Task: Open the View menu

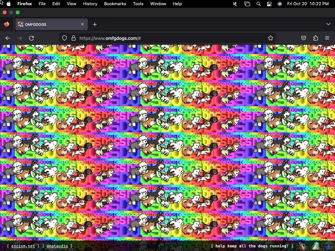Action: [72, 4]
